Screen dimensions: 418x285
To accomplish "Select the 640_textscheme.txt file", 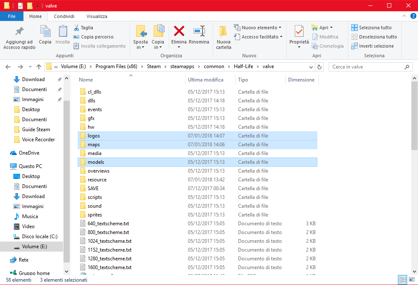I will [197, 224].
